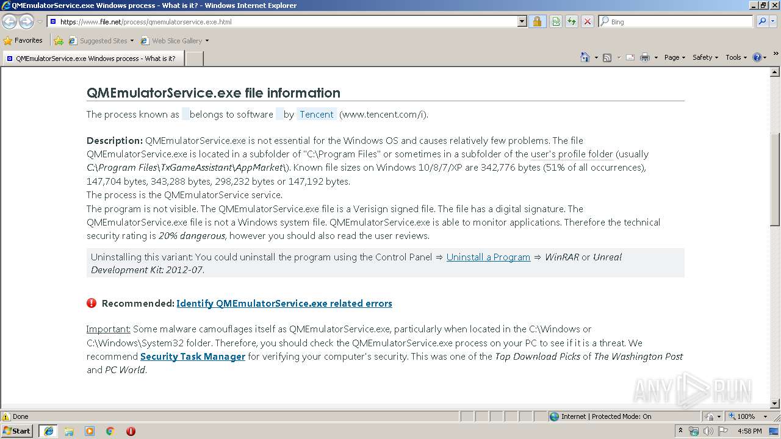Click the blue Help question mark icon

(x=757, y=57)
